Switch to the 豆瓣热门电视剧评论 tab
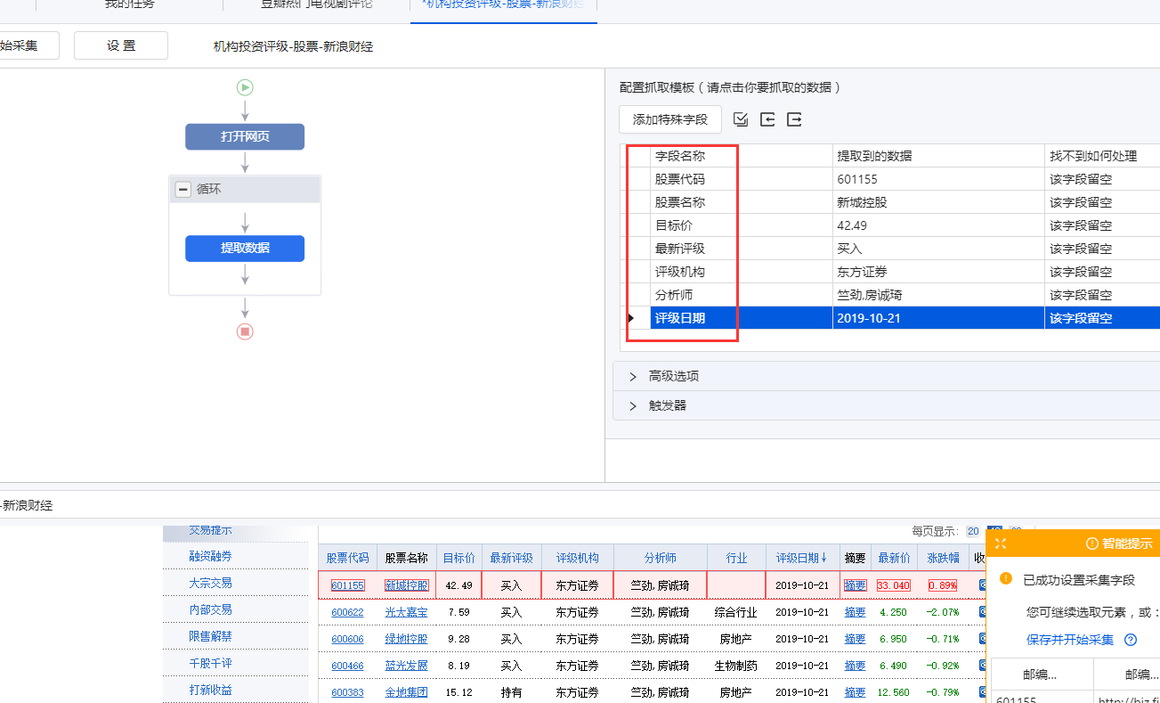 pos(316,4)
